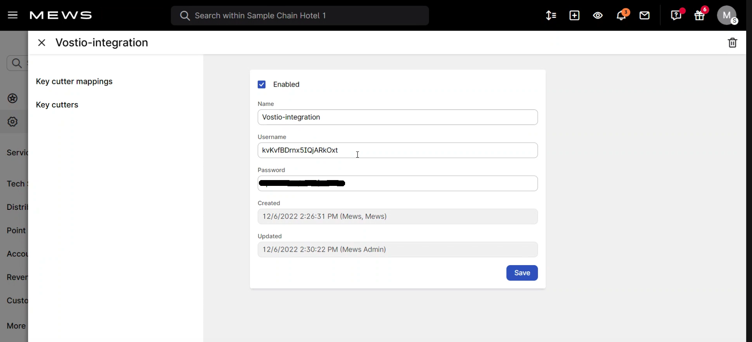Click the MEWS logo

tap(61, 15)
